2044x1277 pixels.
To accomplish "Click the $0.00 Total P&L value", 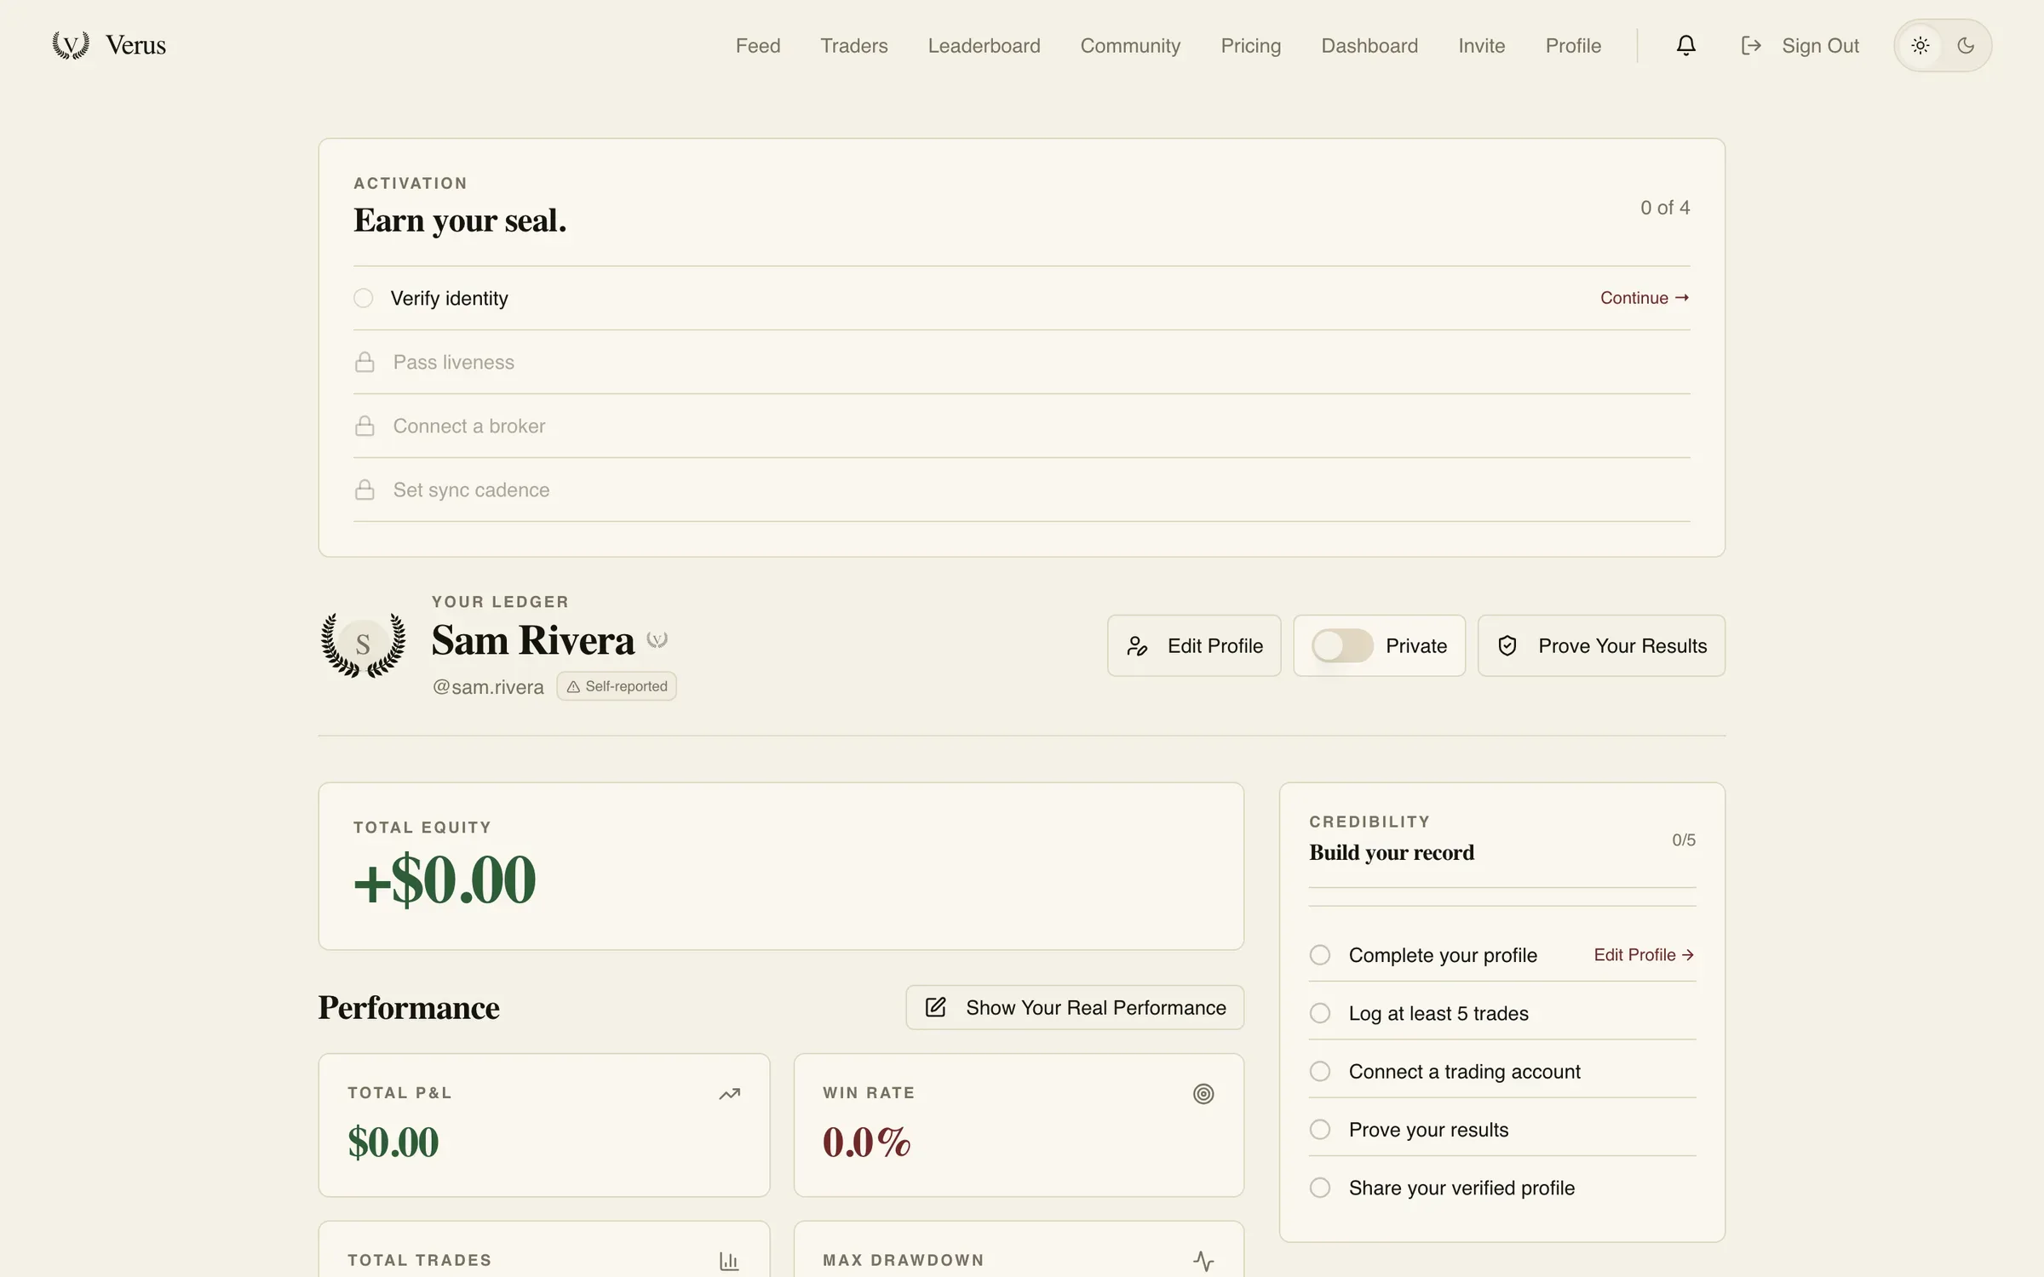I will tap(393, 1142).
